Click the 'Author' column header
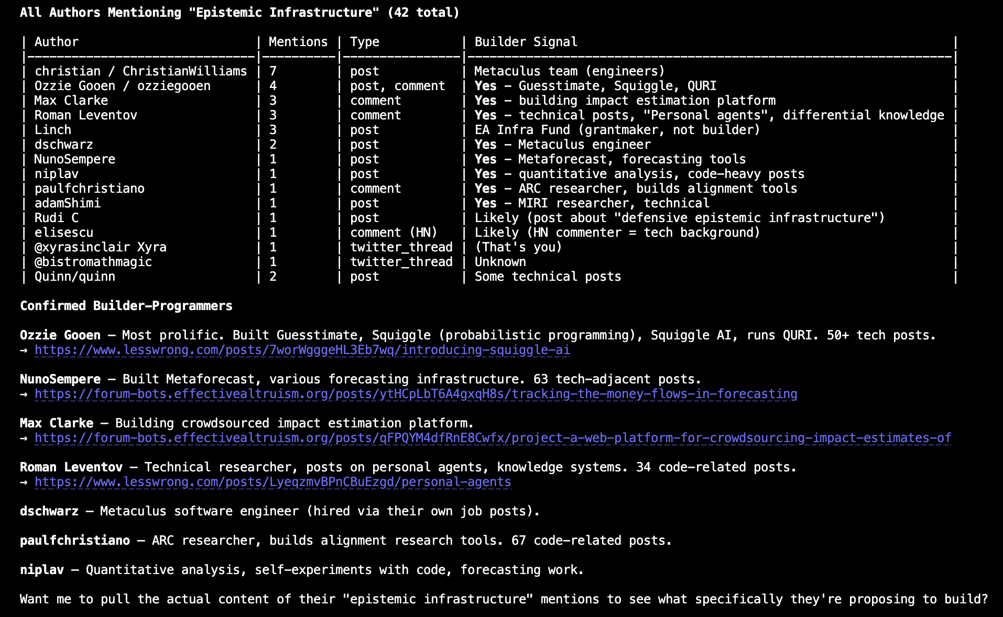This screenshot has height=617, width=1003. click(x=57, y=42)
